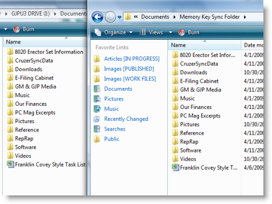
Task: Click CruzerSyncData folder icon in back window
Action: [10, 61]
